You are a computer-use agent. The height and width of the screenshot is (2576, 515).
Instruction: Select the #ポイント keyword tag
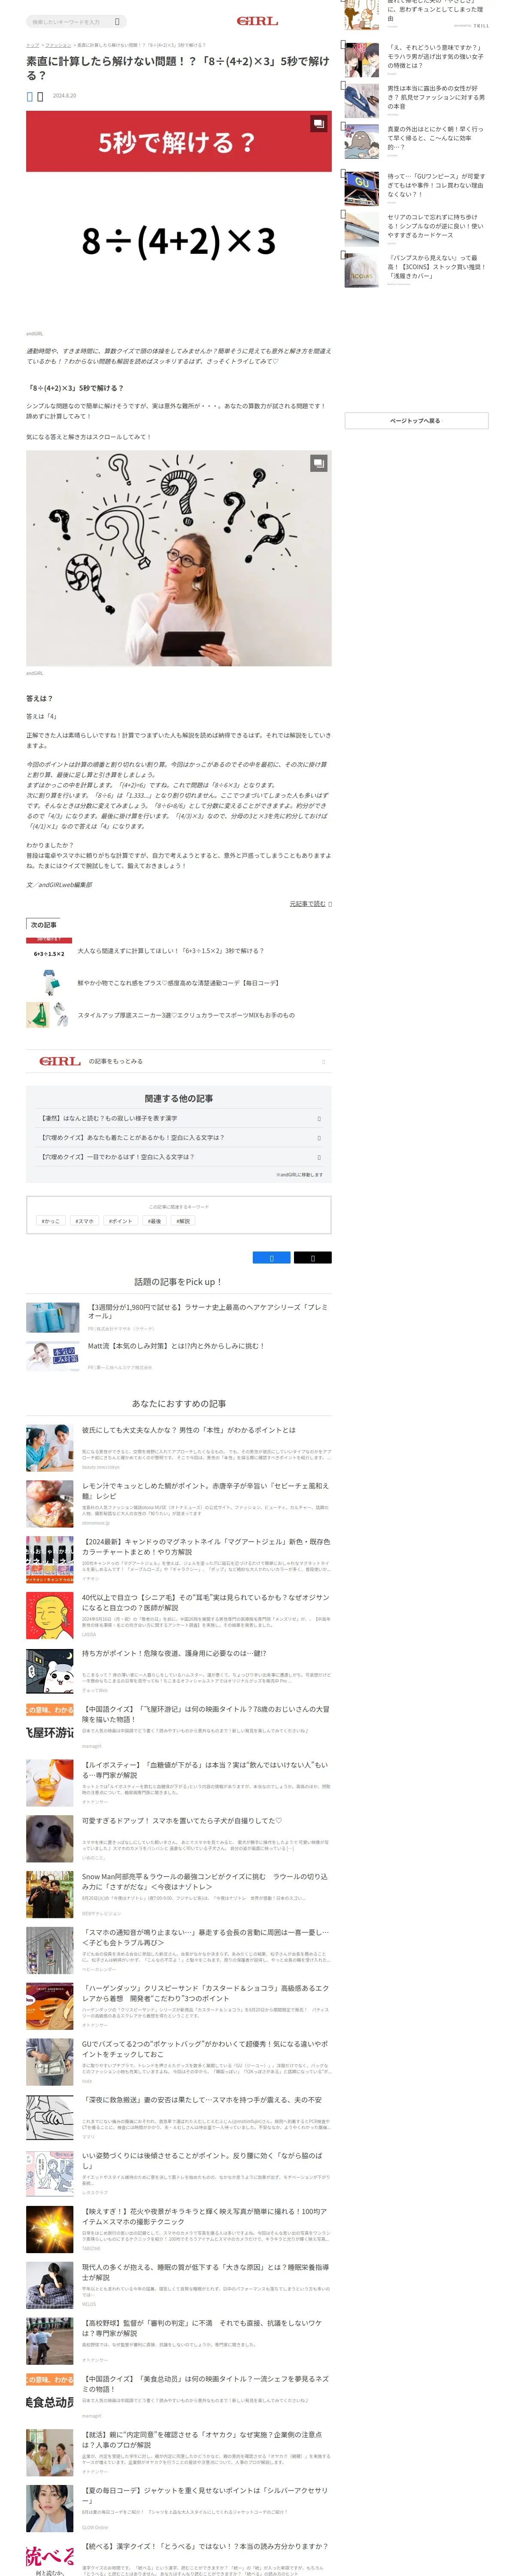click(120, 1221)
